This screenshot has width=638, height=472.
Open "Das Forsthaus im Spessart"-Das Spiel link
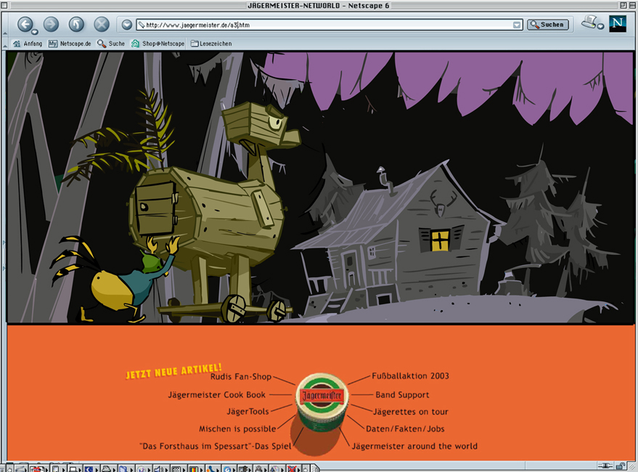[216, 446]
